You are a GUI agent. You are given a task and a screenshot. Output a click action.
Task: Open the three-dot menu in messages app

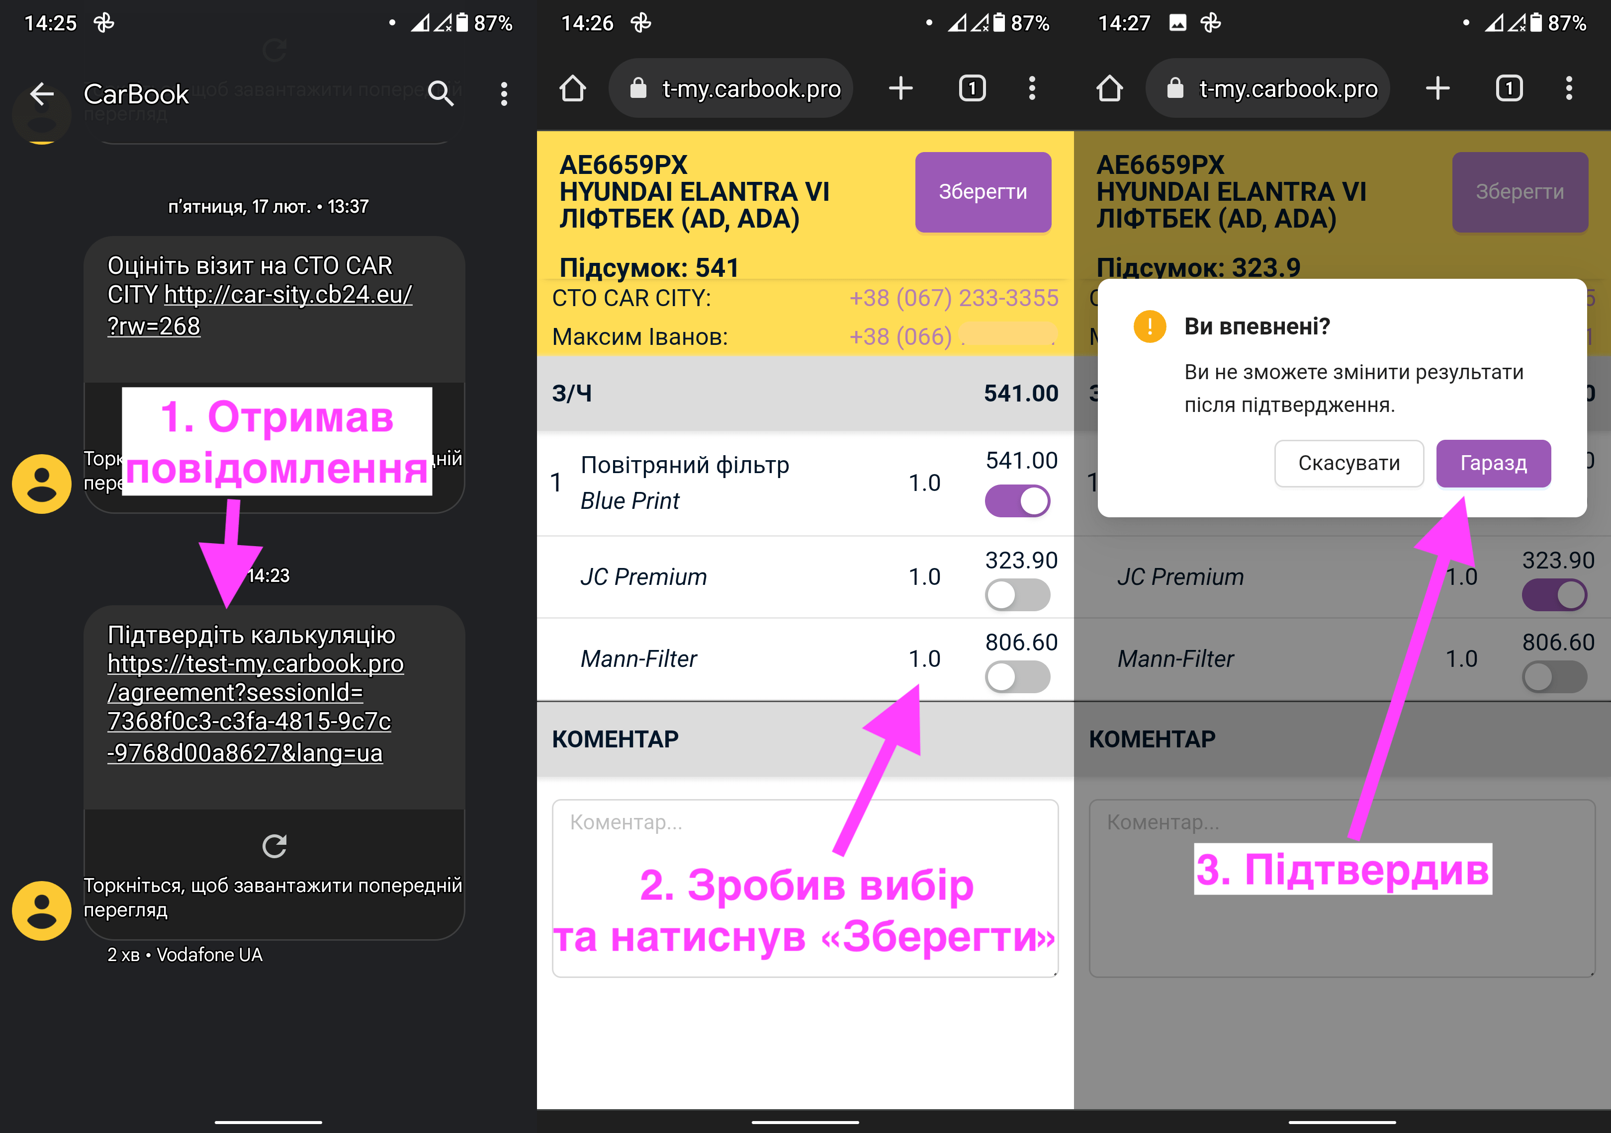pos(504,93)
